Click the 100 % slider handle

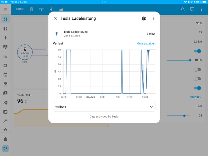pyautogui.click(x=190, y=60)
